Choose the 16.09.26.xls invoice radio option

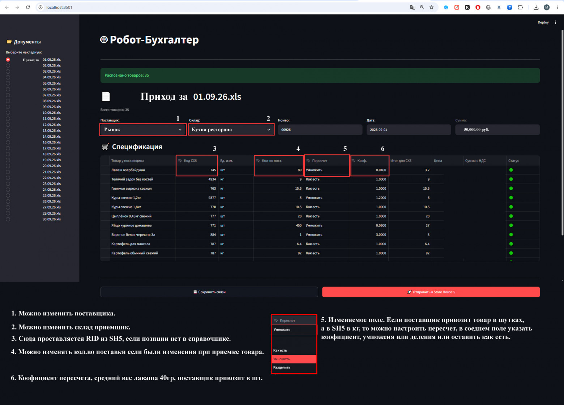click(8, 142)
